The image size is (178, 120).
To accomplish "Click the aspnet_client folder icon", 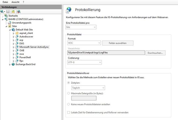I will pyautogui.click(x=17, y=33).
